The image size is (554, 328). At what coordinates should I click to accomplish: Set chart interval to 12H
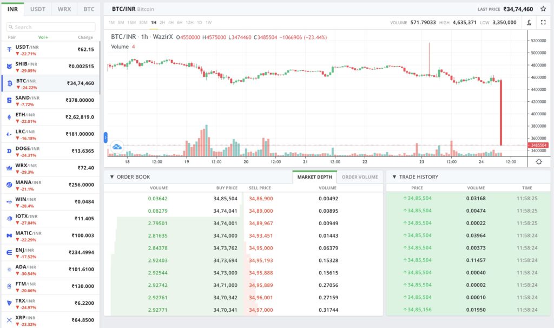coord(190,23)
